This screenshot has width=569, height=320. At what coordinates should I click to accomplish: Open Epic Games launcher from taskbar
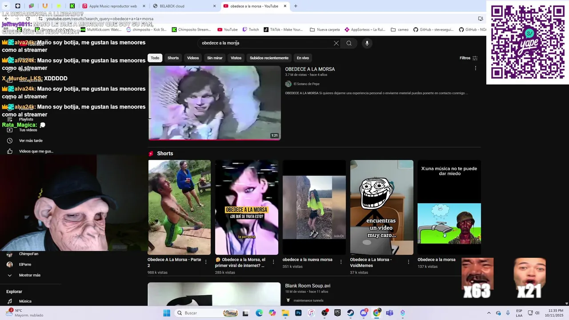point(337,313)
